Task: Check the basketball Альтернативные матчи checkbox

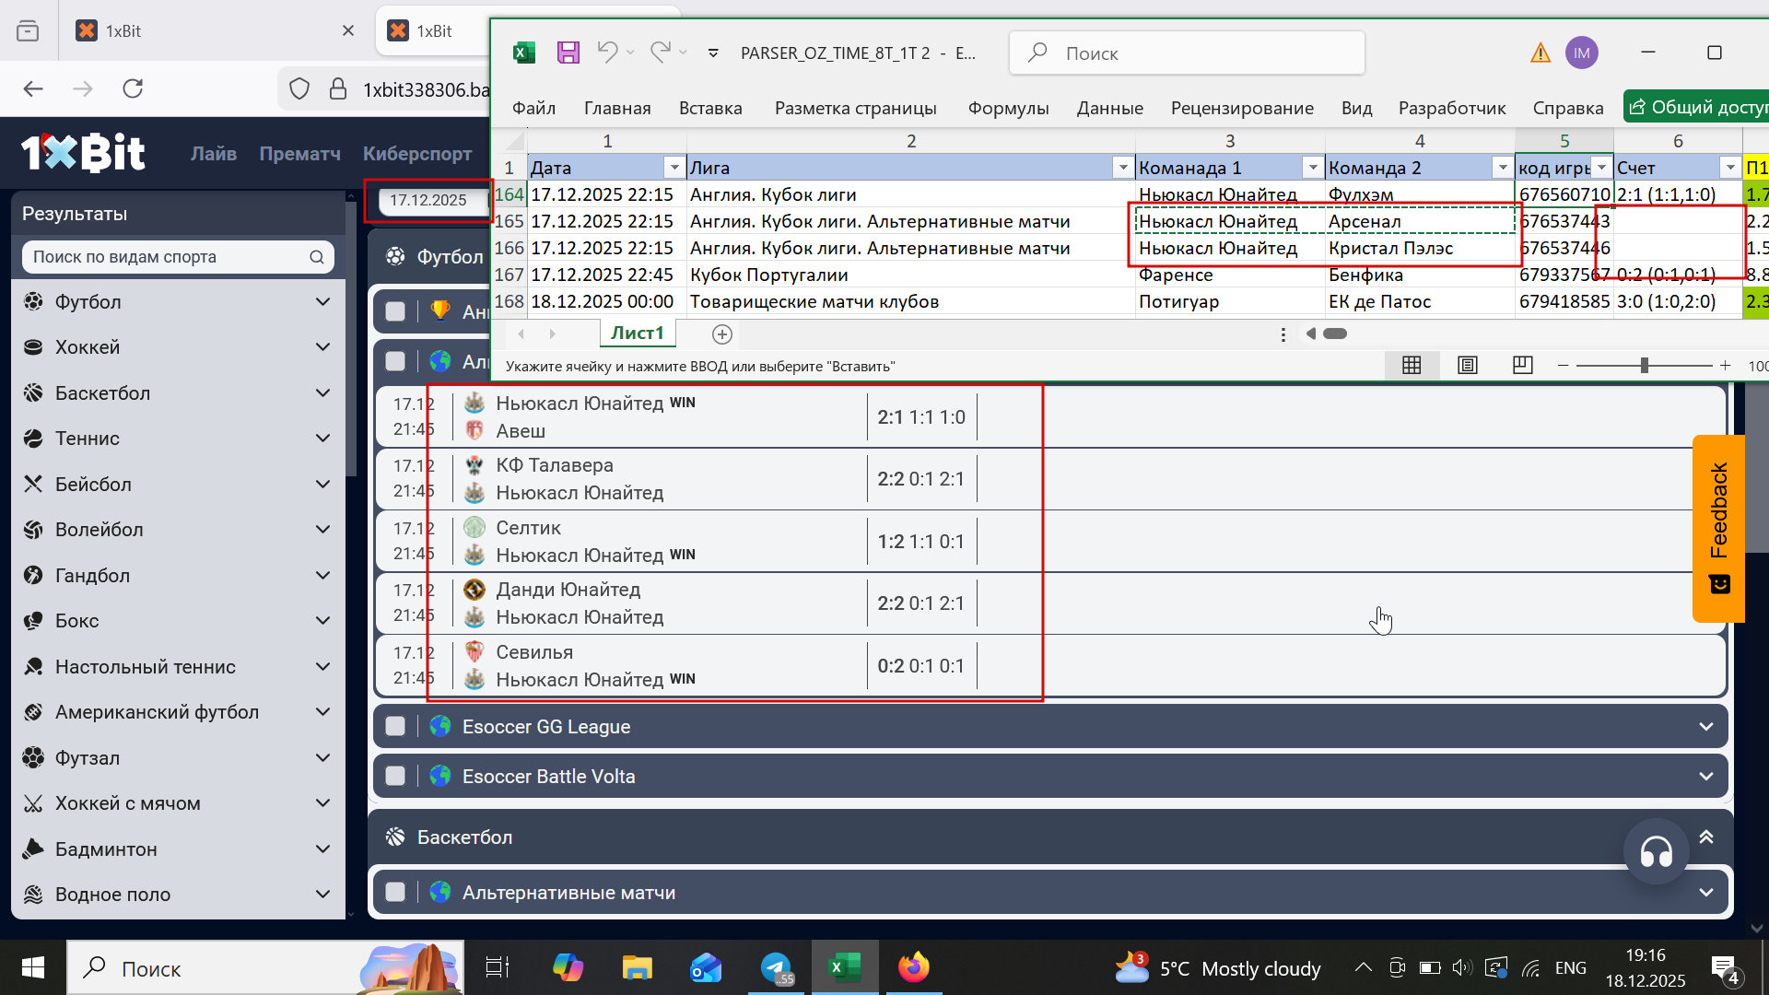Action: [x=395, y=892]
